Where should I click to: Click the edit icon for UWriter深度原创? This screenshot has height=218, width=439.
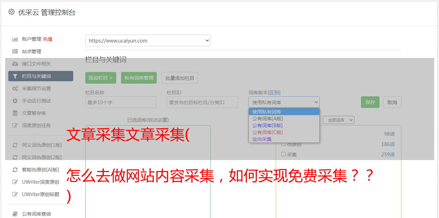(15, 182)
